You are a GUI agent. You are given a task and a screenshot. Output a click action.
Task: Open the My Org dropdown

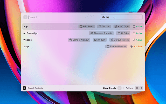pyautogui.click(x=121, y=17)
